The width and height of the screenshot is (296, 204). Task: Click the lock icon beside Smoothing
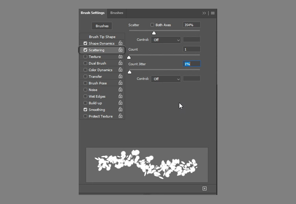click(120, 109)
